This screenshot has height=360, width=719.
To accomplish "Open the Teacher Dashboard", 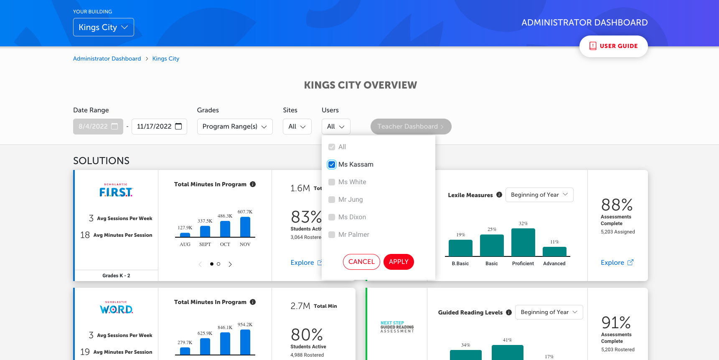I will click(x=411, y=127).
